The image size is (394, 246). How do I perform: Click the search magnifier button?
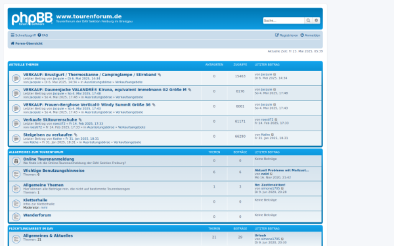(308, 20)
